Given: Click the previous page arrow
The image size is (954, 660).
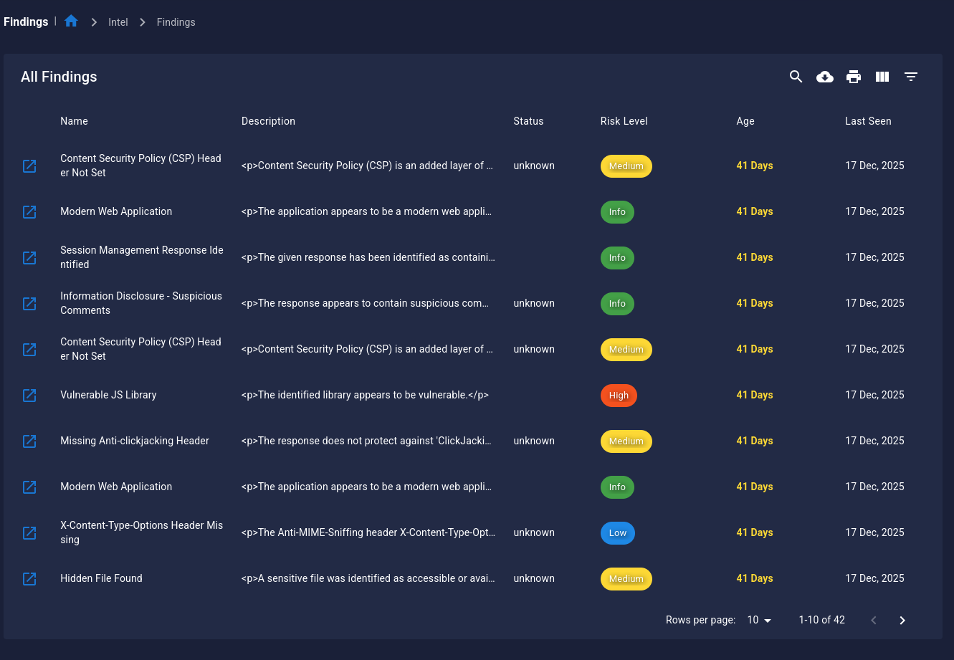Looking at the screenshot, I should click(x=874, y=620).
